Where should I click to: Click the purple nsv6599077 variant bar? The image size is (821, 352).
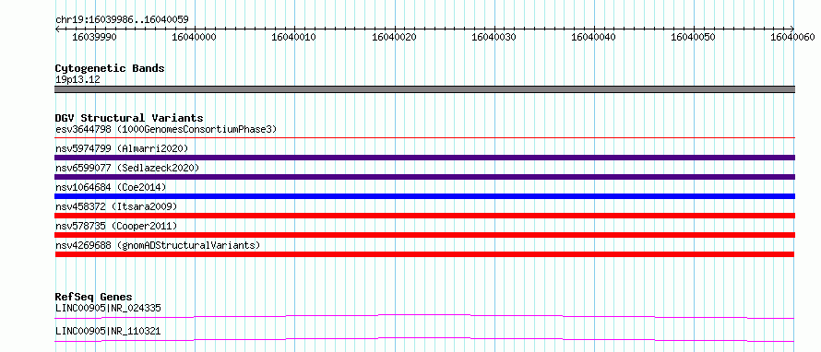coord(425,177)
